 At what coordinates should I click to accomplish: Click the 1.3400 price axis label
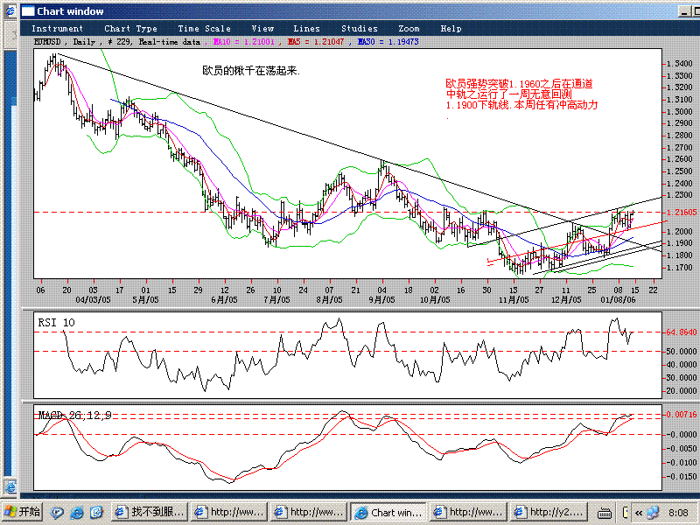pos(680,64)
